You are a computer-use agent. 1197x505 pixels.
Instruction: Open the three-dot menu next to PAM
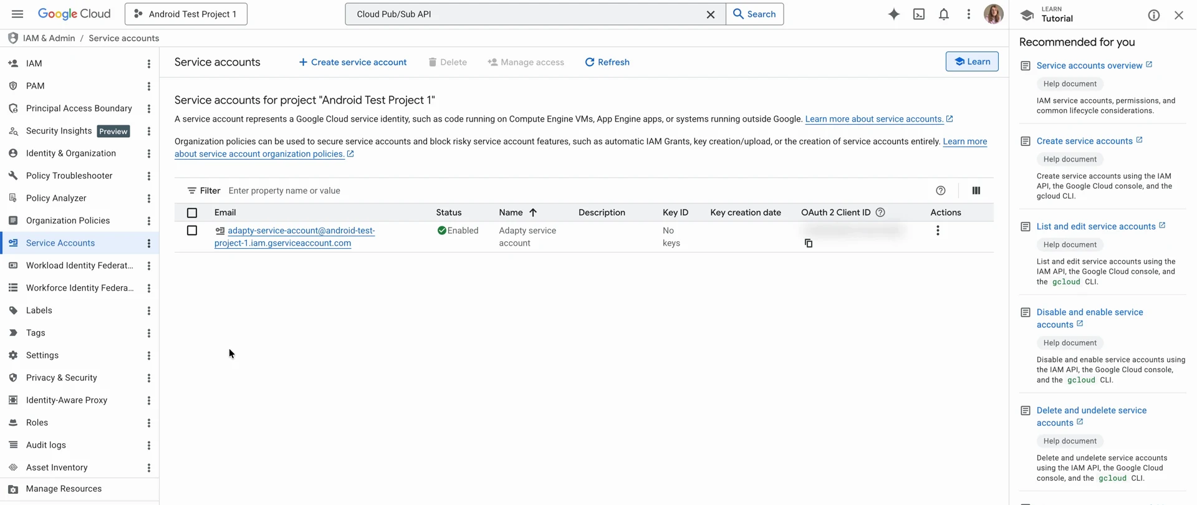(x=148, y=86)
